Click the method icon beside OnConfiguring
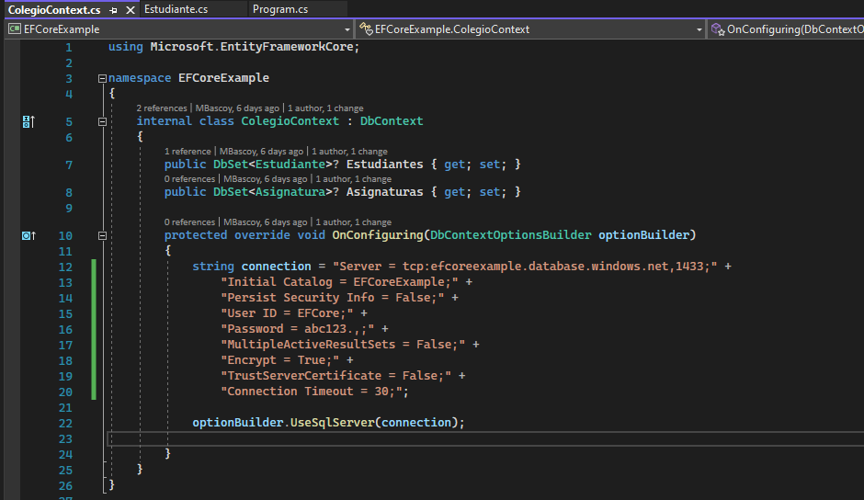The image size is (864, 500). (x=718, y=29)
